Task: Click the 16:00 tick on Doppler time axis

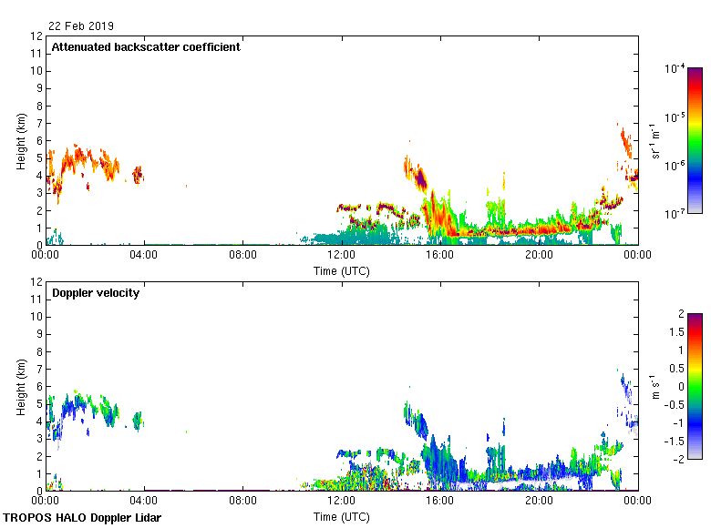Action: pyautogui.click(x=439, y=502)
